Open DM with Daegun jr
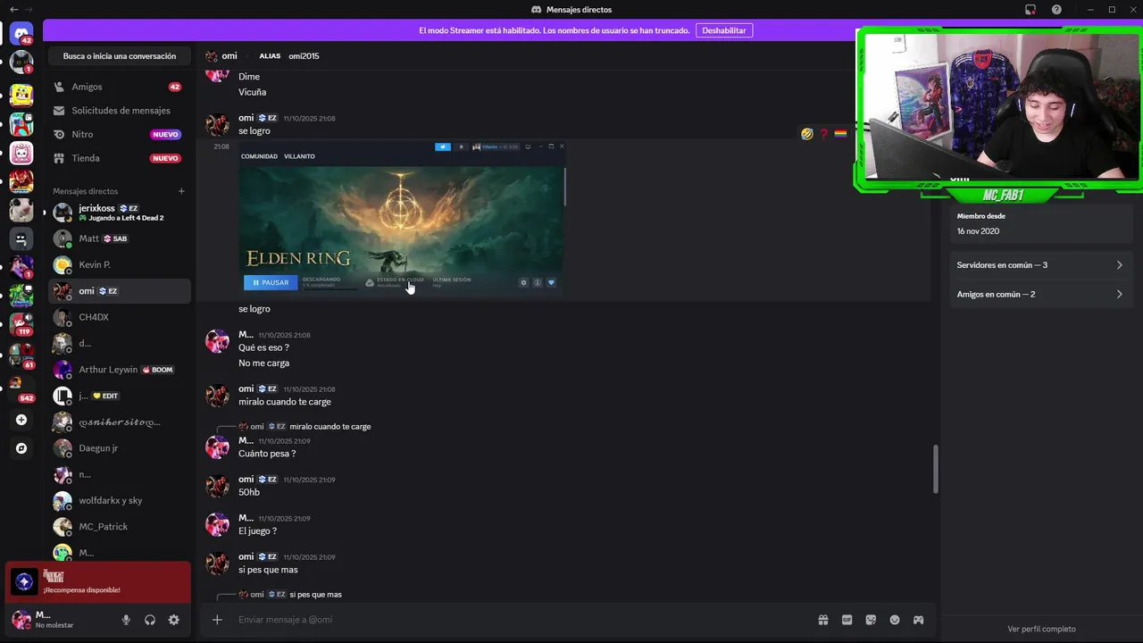Screen dimensions: 1143x643 point(119,447)
